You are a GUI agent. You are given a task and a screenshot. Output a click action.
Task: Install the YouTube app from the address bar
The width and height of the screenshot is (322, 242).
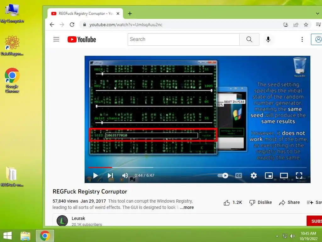(286, 25)
